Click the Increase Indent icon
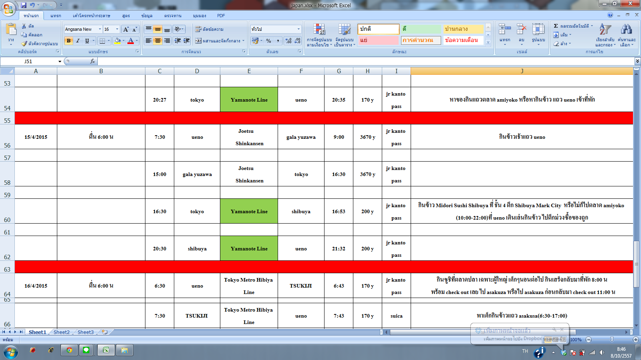The image size is (641, 360). click(x=186, y=41)
